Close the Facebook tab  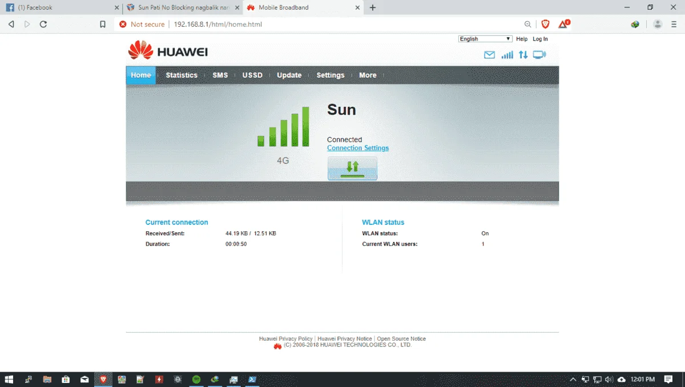[116, 7]
